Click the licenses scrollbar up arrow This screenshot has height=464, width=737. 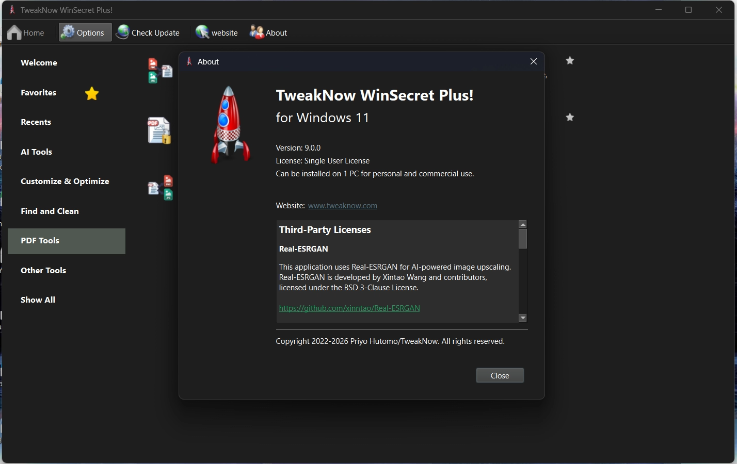point(523,224)
